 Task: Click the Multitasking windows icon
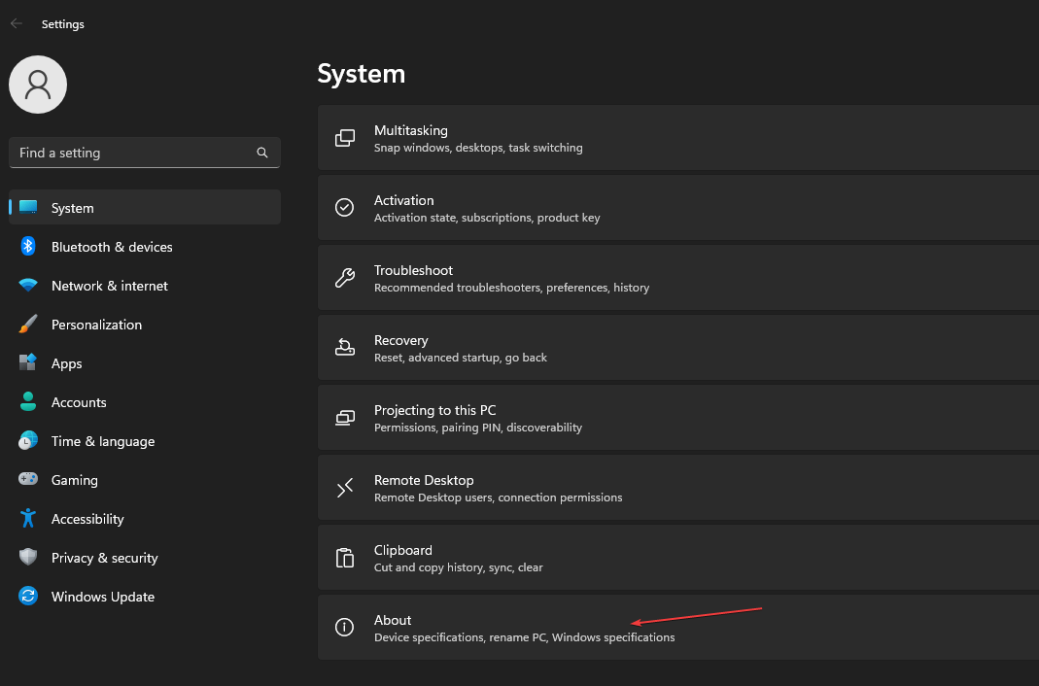tap(345, 138)
